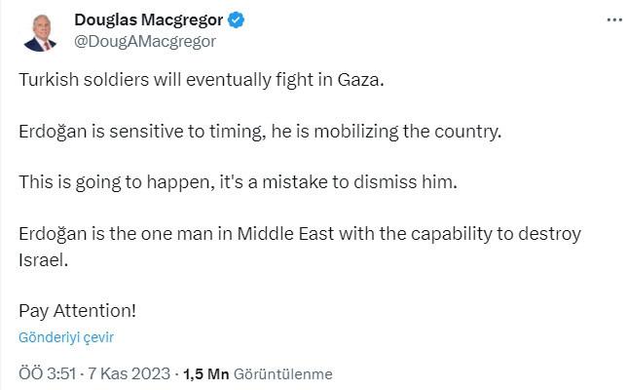The width and height of the screenshot is (628, 390).
Task: Click the ÖÖ 3:51 timestamp
Action: pyautogui.click(x=48, y=373)
